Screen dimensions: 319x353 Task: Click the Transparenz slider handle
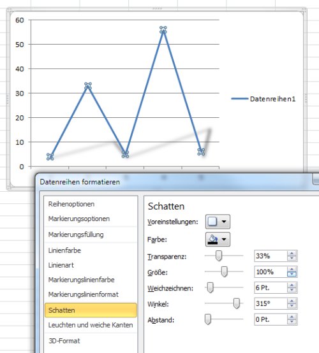pos(219,256)
